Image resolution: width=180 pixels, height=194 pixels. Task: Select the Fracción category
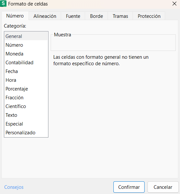pyautogui.click(x=26, y=98)
